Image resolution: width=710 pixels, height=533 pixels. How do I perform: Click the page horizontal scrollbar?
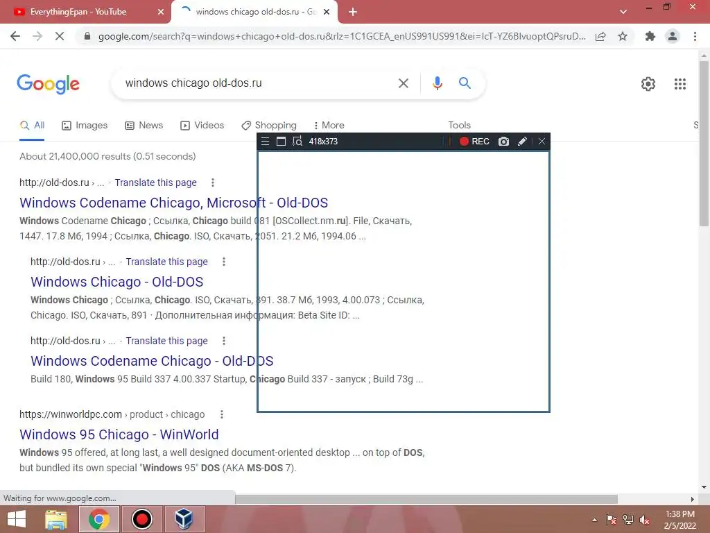point(426,499)
